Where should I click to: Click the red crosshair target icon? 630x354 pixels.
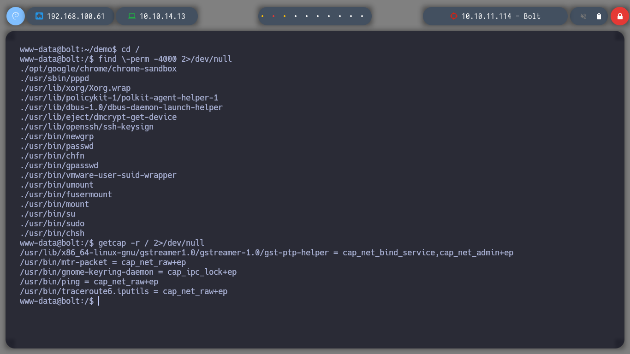pyautogui.click(x=453, y=16)
